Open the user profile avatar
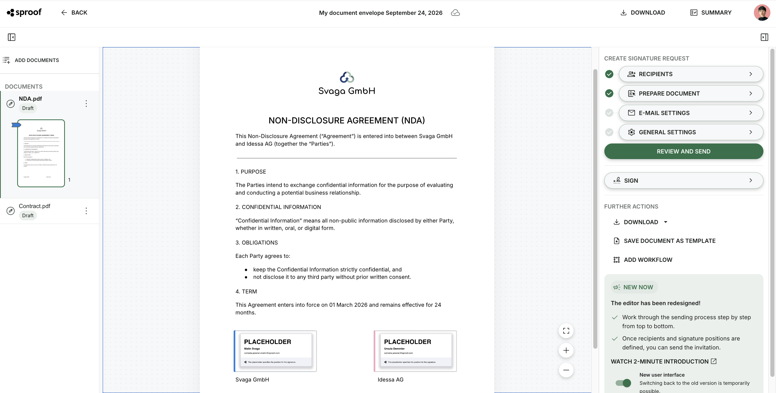 tap(762, 13)
